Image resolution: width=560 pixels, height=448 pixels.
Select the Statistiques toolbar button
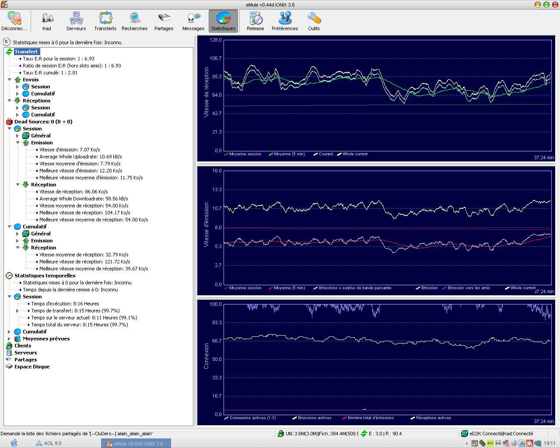pyautogui.click(x=223, y=21)
